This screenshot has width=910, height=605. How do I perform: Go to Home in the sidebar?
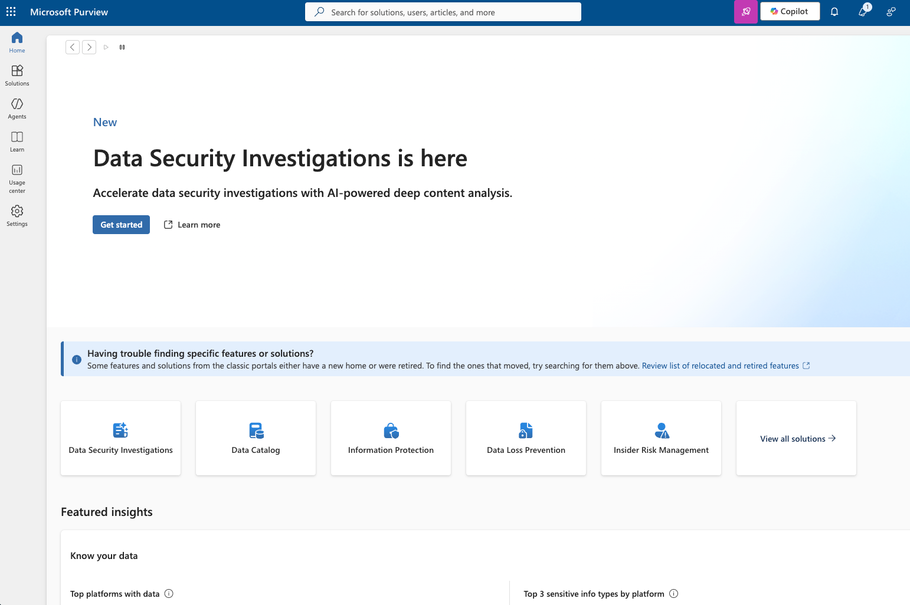tap(17, 42)
